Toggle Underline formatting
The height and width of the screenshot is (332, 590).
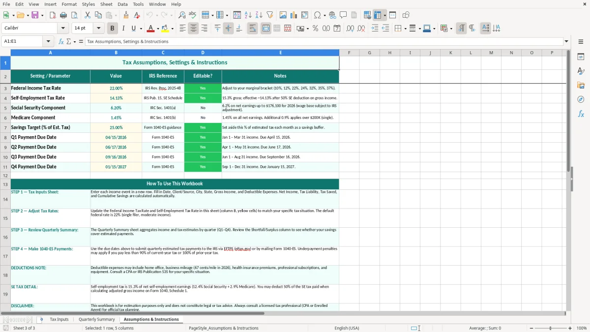pos(134,29)
